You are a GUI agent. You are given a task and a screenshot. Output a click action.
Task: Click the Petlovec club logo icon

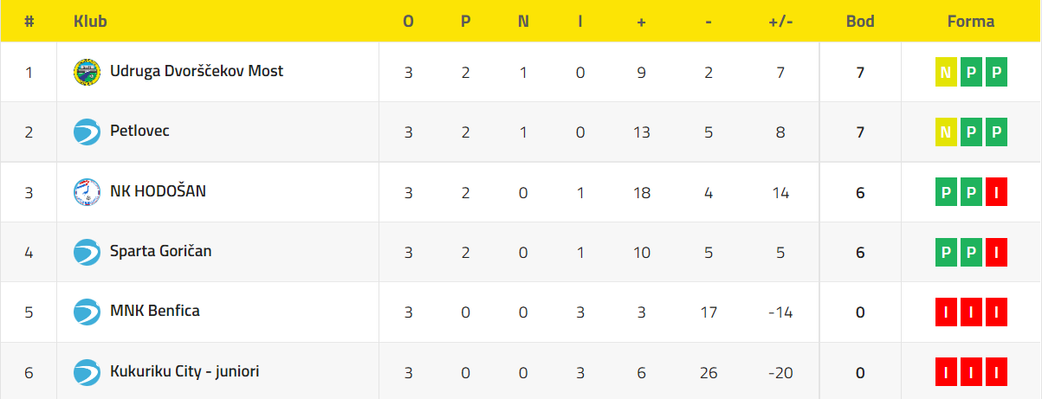point(87,132)
